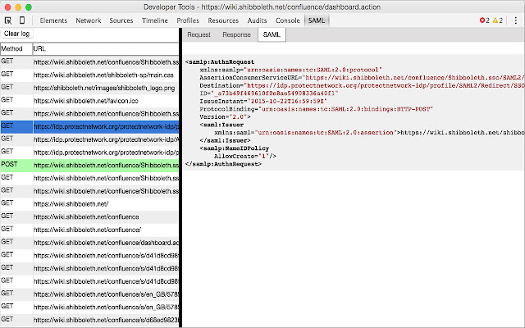Click the URL column header
525x328 pixels.
pyautogui.click(x=105, y=49)
